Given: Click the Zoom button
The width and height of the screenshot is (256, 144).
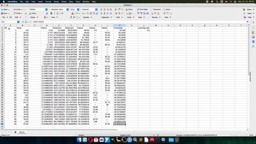Looking at the screenshot, I should pos(167,10).
